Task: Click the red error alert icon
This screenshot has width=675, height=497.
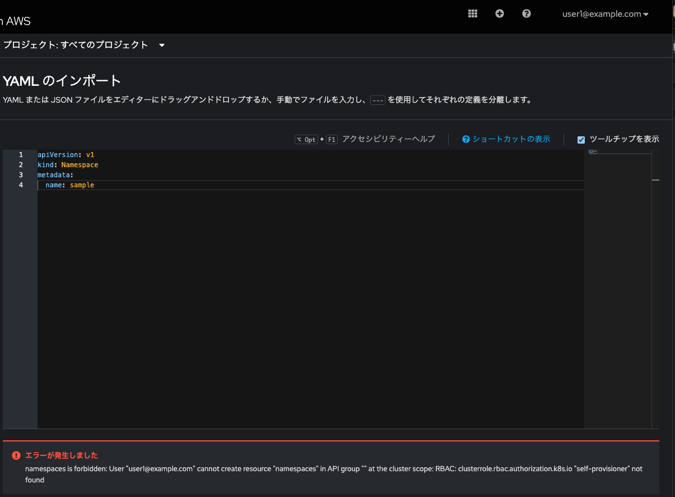Action: 16,455
